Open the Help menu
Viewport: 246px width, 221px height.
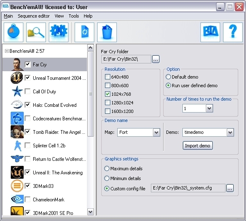click(x=88, y=16)
